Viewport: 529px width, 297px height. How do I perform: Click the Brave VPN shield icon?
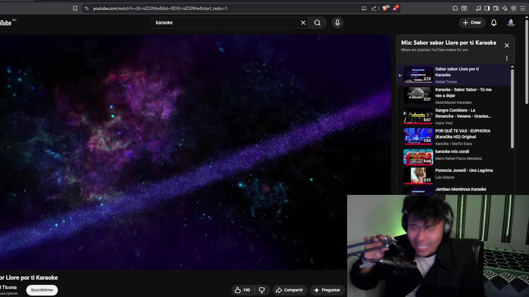pos(514,8)
